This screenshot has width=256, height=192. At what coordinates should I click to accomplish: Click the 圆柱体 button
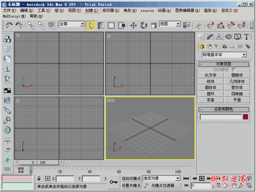point(211,87)
